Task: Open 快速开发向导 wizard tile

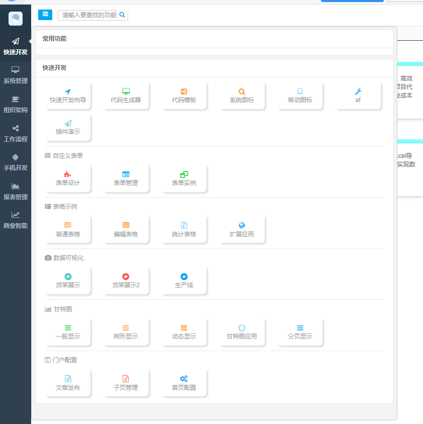Action: click(68, 96)
